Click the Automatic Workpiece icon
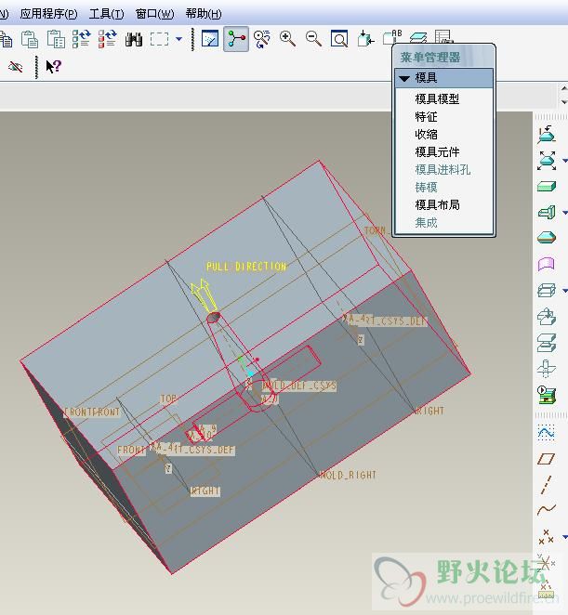Image resolution: width=568 pixels, height=615 pixels. point(547,187)
